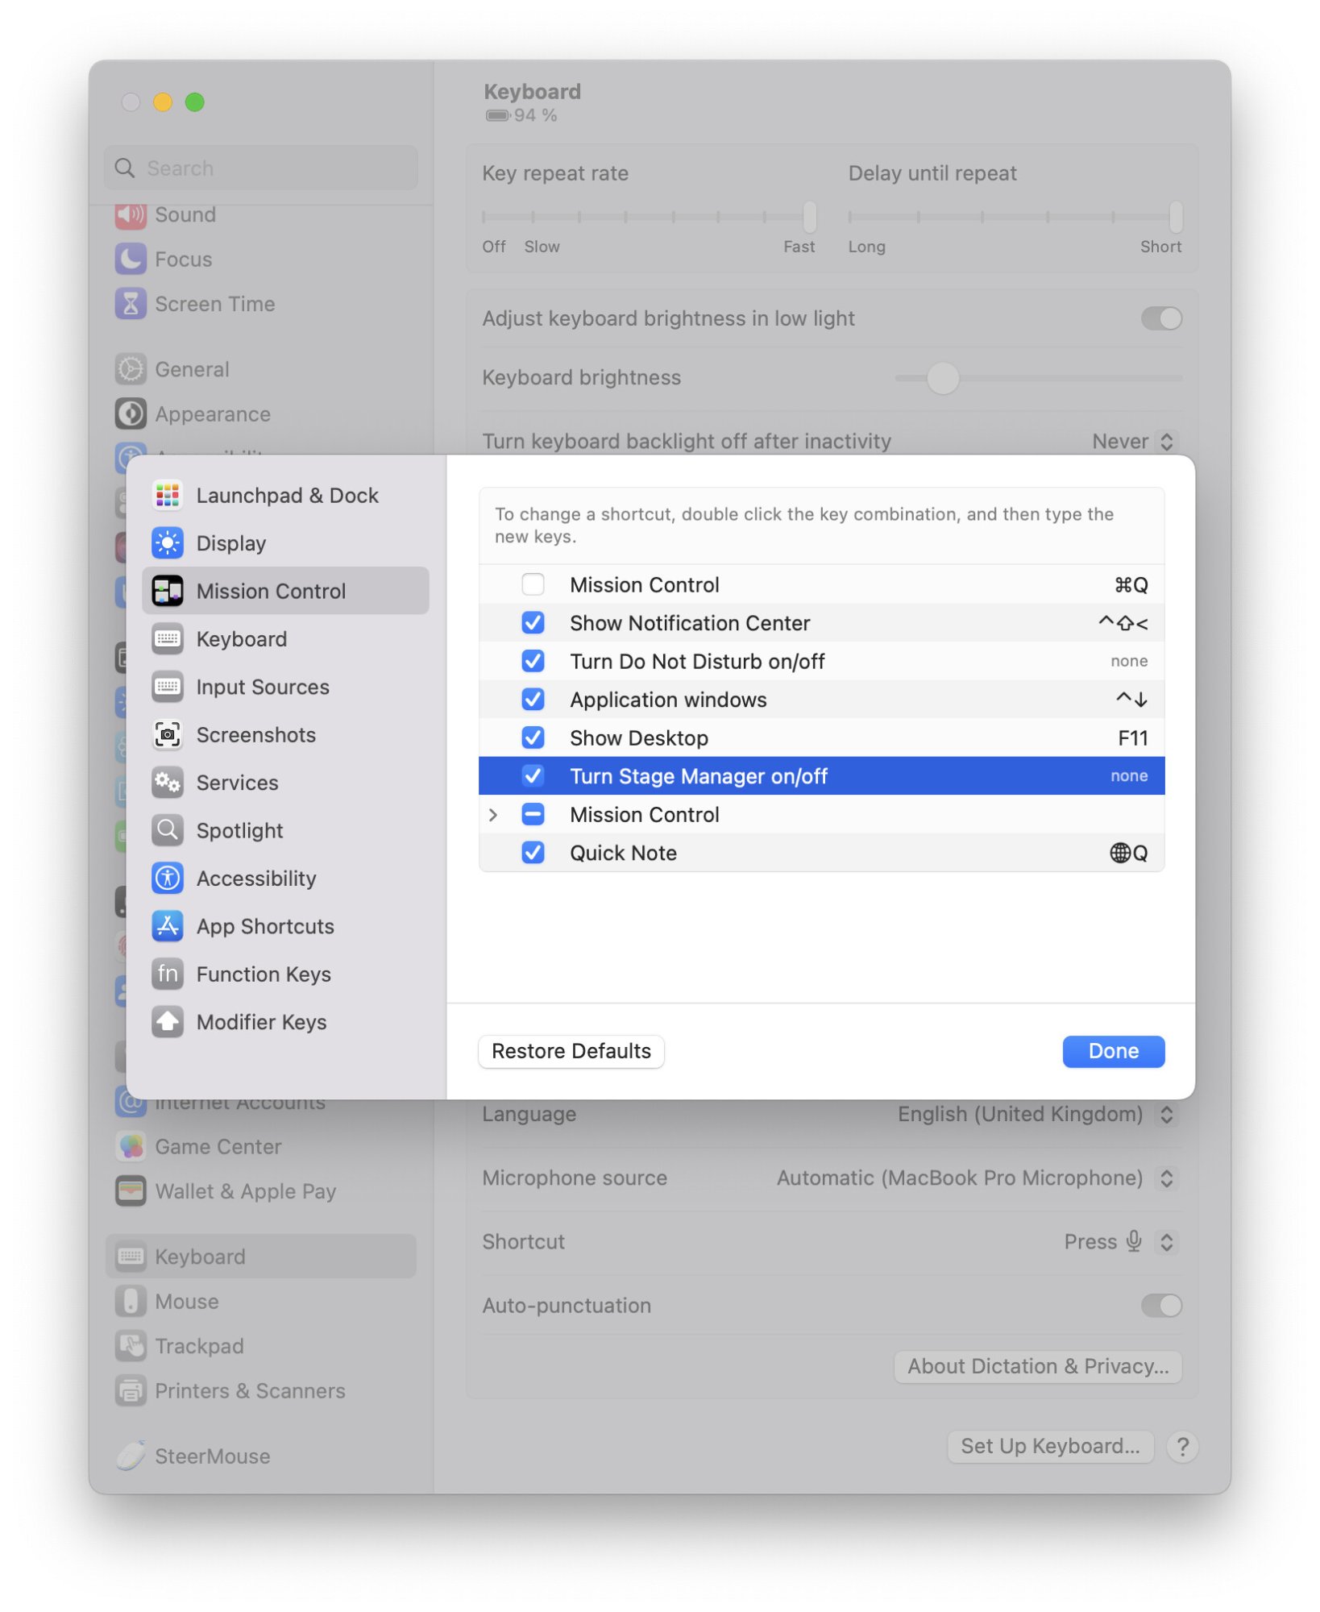
Task: Click Set Up Keyboard button
Action: click(x=1050, y=1446)
